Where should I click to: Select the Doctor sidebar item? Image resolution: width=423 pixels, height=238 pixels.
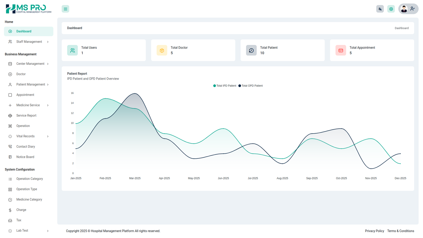(21, 74)
